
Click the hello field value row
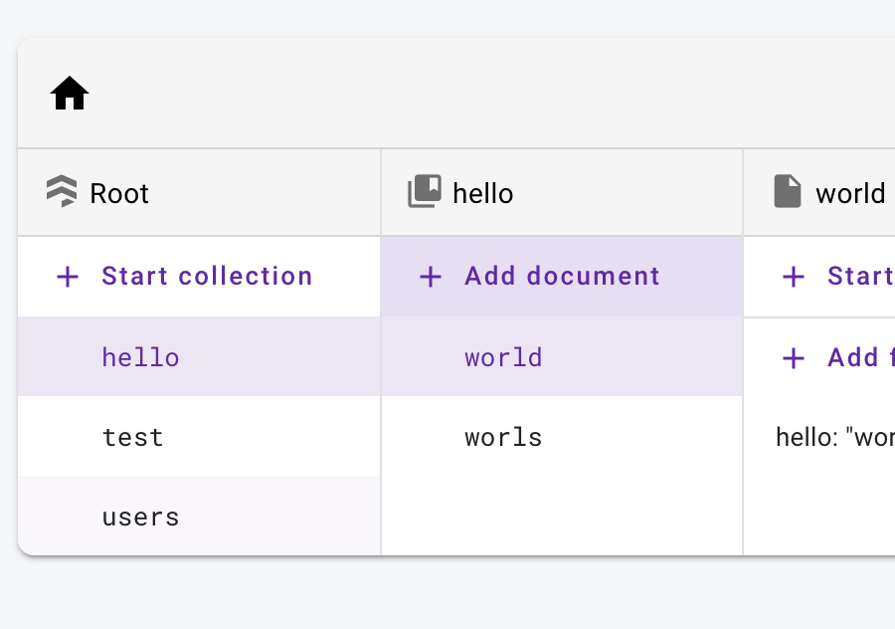(x=833, y=437)
